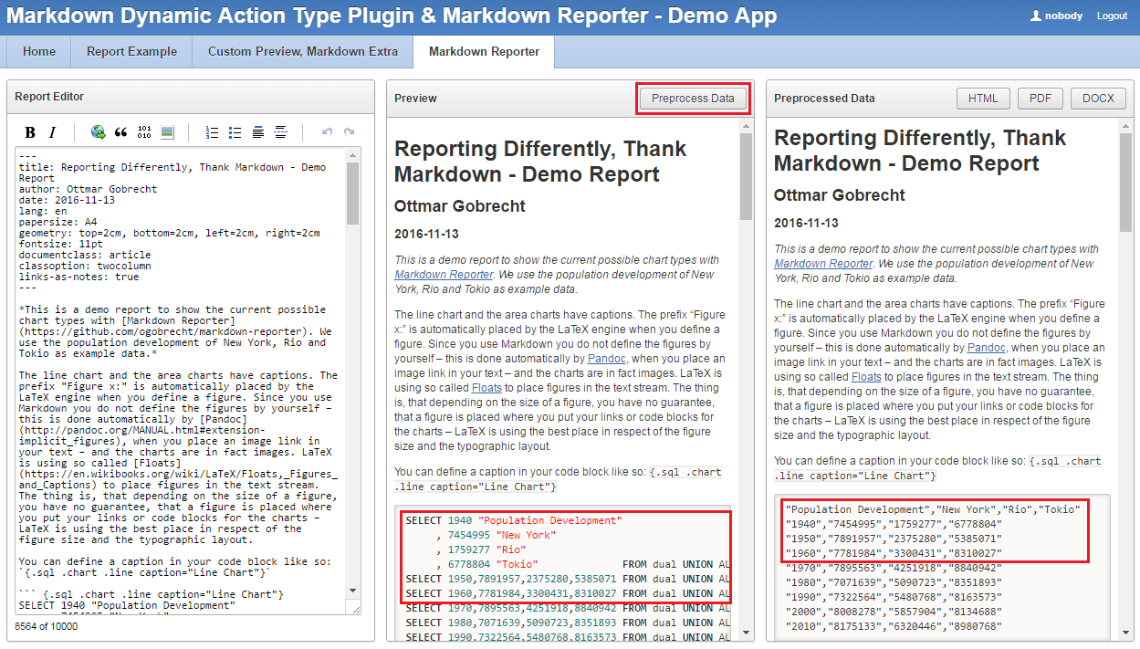Screen dimensions: 1140x649
Task: Click the user icon beside nobody
Action: 1036,16
